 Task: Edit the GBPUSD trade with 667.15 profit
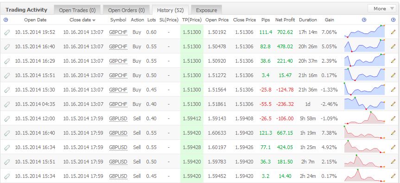[x=393, y=133]
